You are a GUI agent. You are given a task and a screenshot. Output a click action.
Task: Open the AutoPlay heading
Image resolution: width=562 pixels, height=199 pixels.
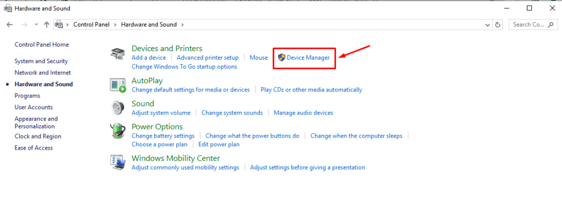click(x=147, y=81)
